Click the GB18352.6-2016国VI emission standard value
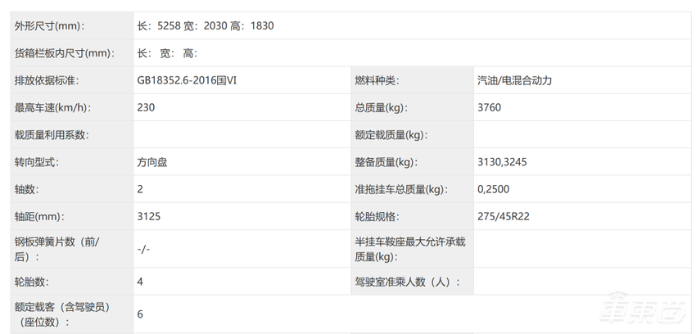 [185, 81]
